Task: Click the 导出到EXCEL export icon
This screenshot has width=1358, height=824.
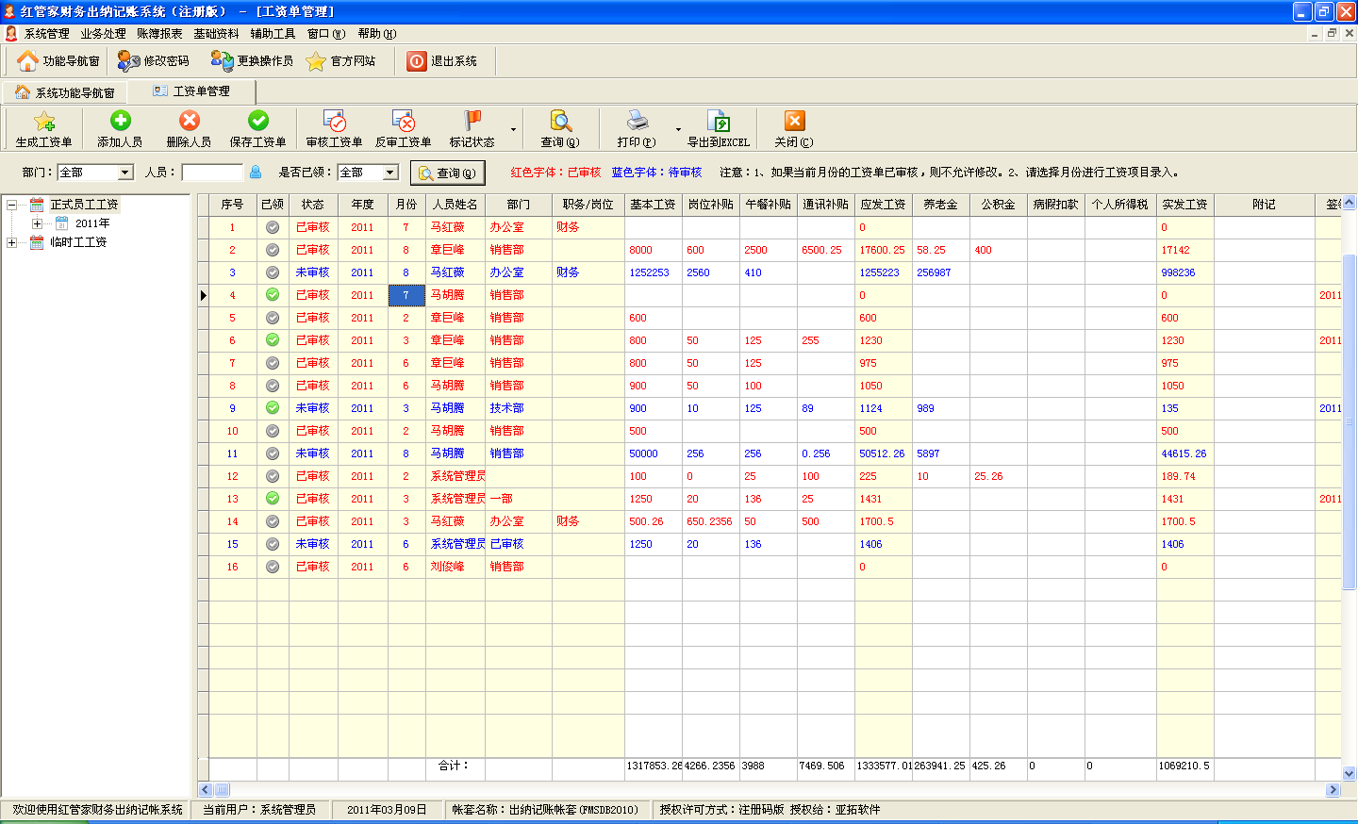Action: (x=718, y=122)
